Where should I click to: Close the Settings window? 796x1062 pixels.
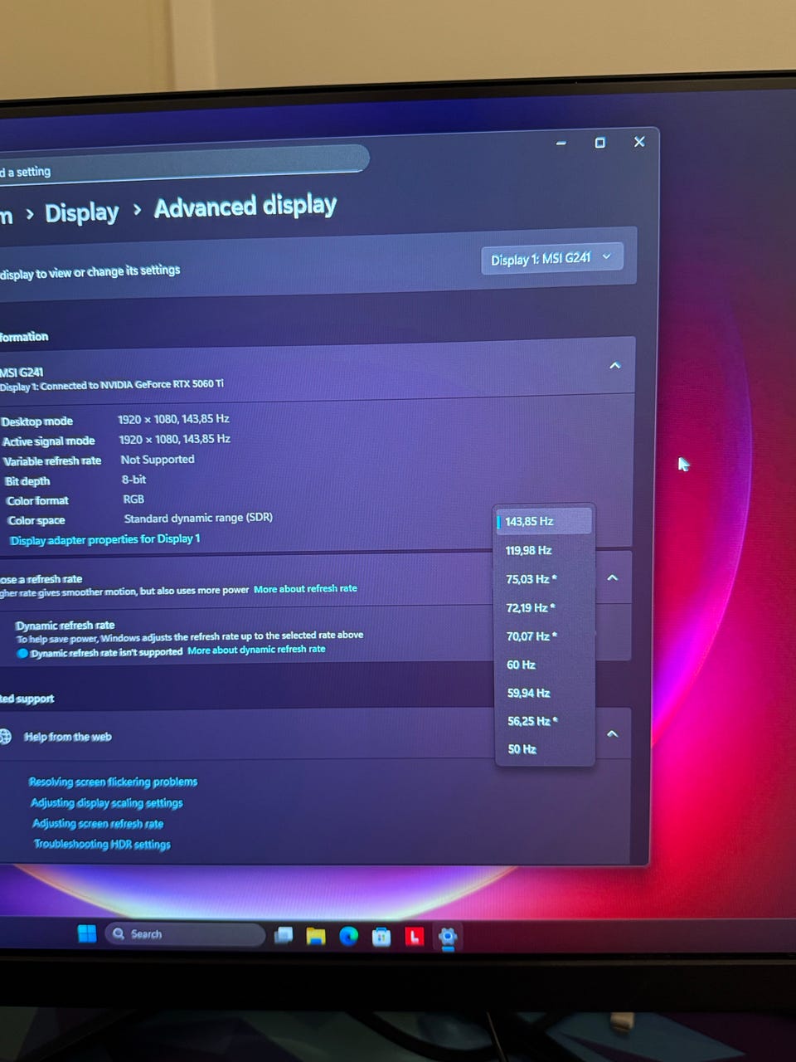point(639,142)
